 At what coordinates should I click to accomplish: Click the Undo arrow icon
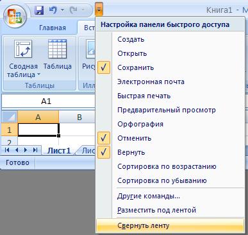pyautogui.click(x=53, y=10)
